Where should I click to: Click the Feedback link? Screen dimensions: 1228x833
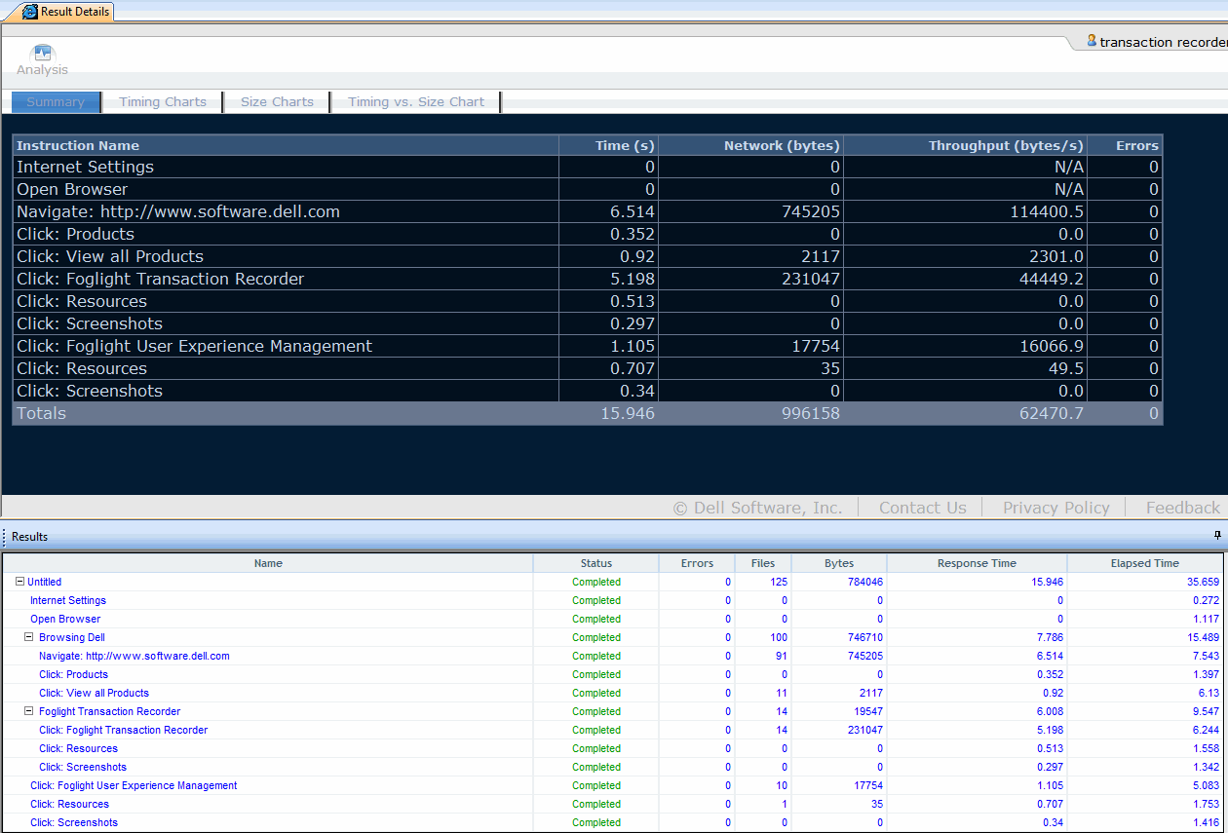(1182, 508)
